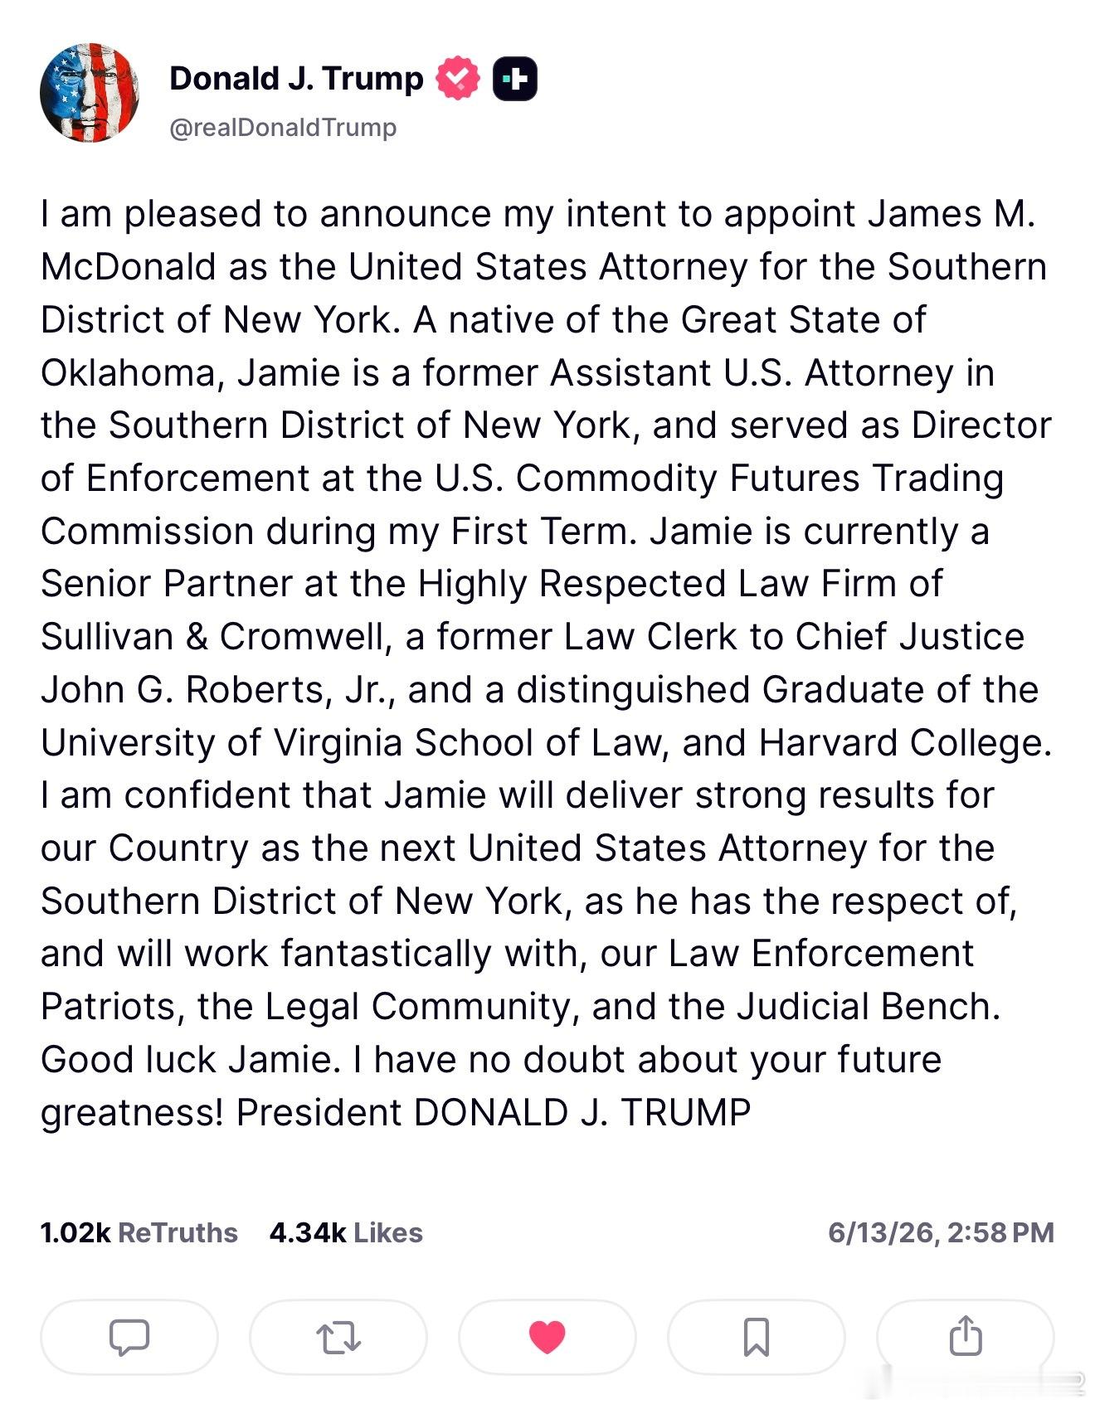Click the dark plus badge beside name
The height and width of the screenshot is (1409, 1095).
point(515,80)
